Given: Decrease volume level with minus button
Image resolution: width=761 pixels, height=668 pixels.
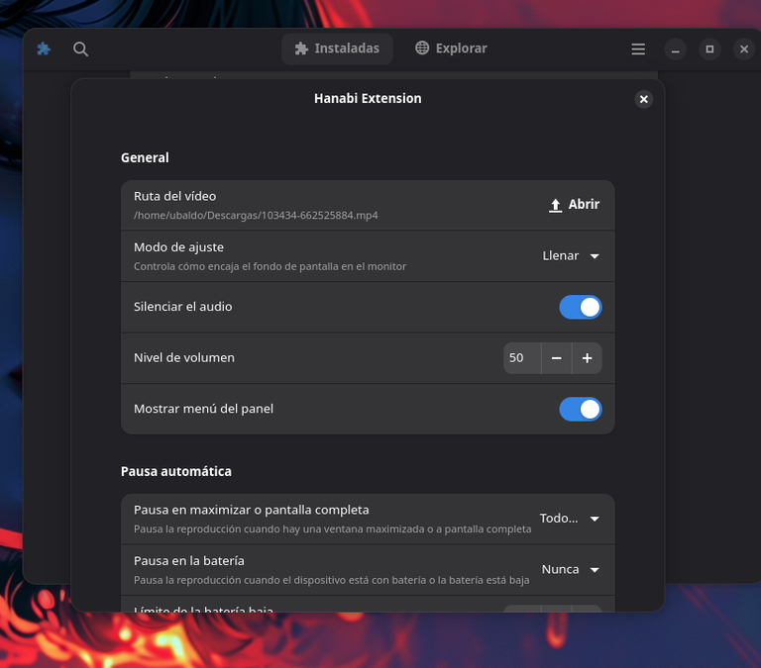Looking at the screenshot, I should 557,358.
